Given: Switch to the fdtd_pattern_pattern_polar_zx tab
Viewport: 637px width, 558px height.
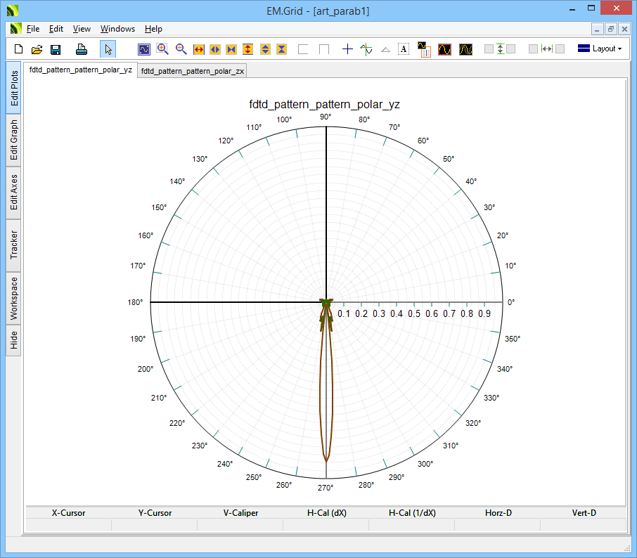Looking at the screenshot, I should click(193, 71).
